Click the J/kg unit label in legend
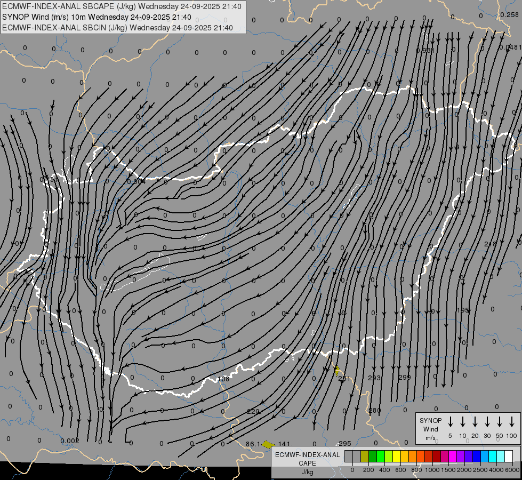Screen dimensions: 522x480 coord(307,472)
